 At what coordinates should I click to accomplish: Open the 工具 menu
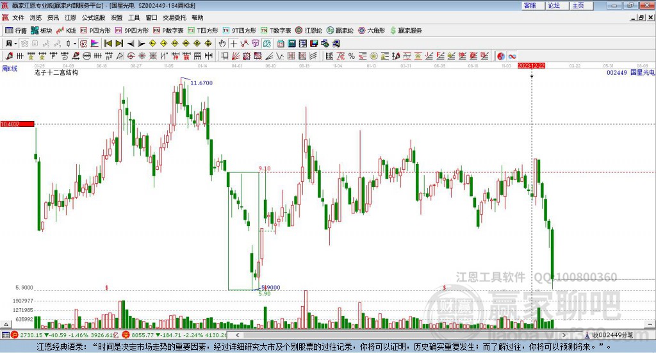tap(134, 17)
